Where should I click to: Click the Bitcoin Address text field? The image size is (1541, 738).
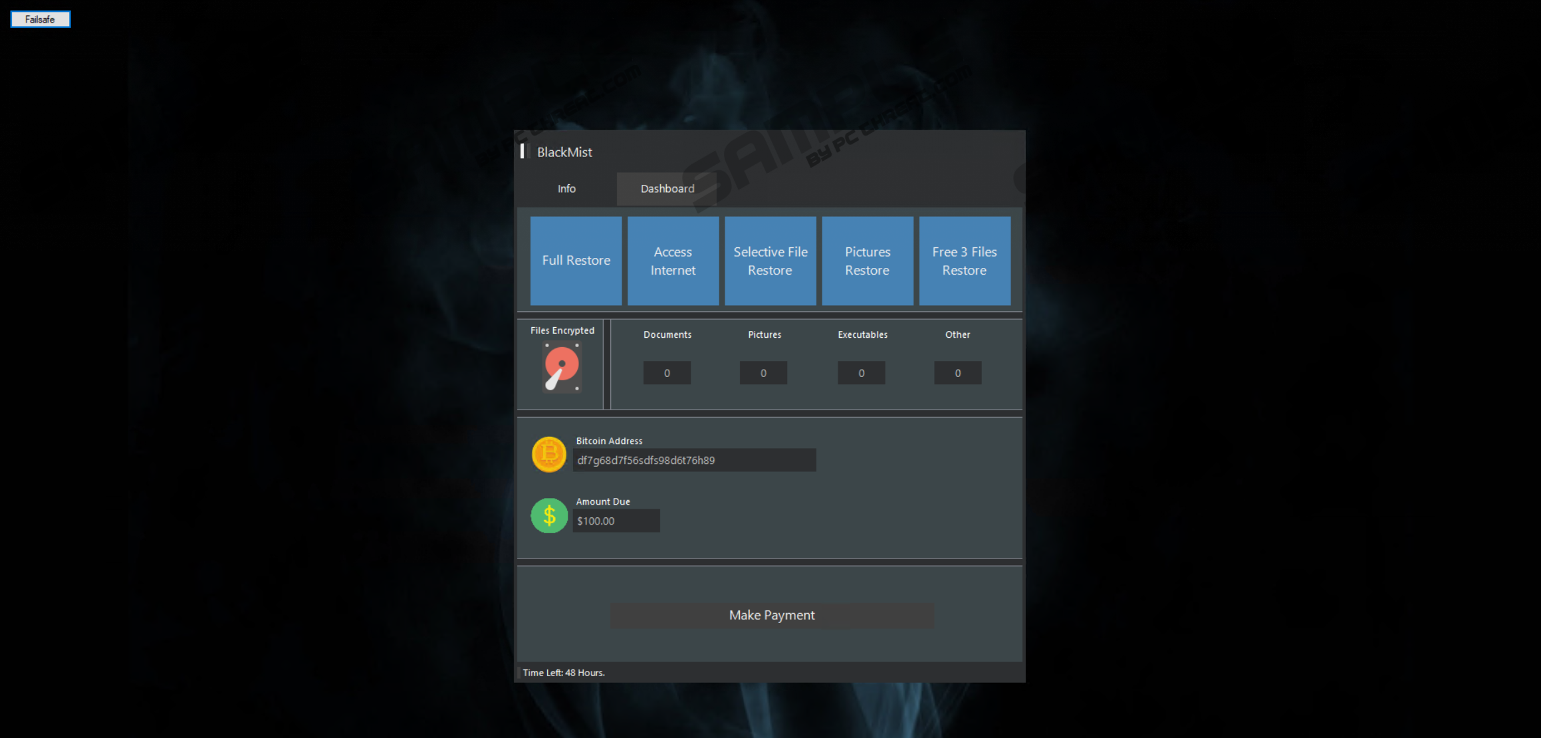point(694,460)
